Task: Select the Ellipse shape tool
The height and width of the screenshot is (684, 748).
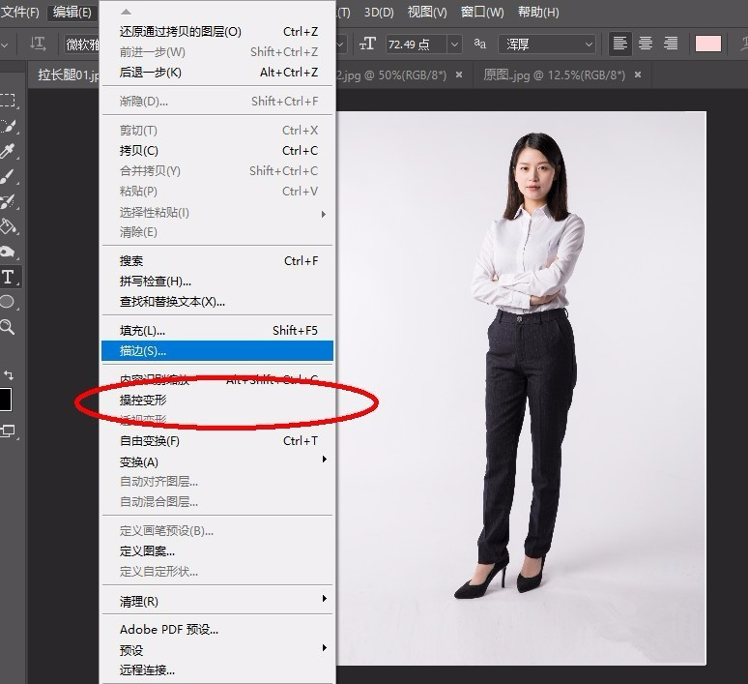Action: (x=8, y=303)
